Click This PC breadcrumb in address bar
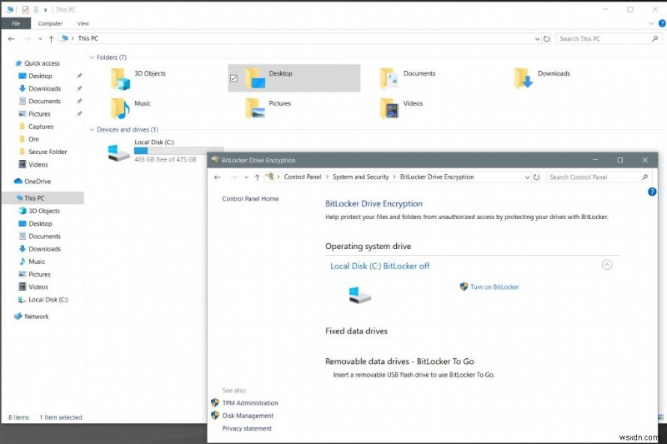 (x=88, y=38)
